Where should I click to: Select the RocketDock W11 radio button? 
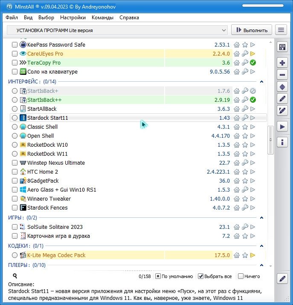tap(15, 154)
